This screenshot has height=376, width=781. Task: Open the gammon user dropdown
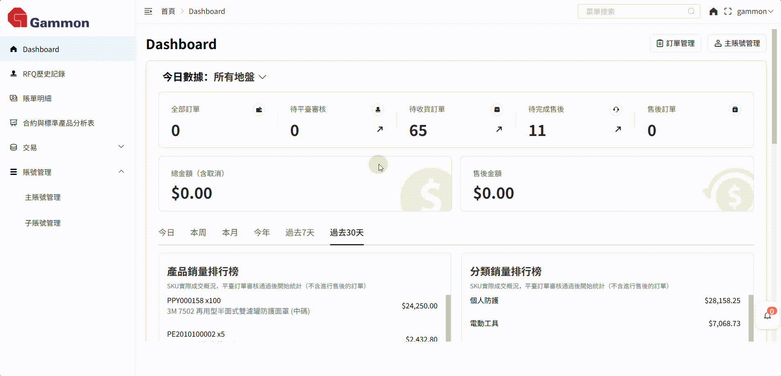(755, 11)
